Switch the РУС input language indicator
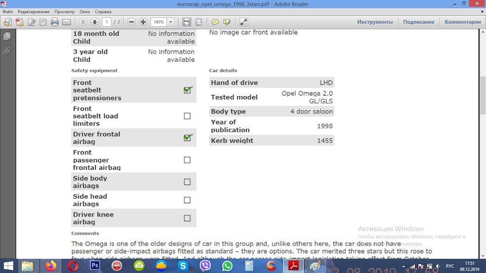486x273 pixels. (450, 266)
